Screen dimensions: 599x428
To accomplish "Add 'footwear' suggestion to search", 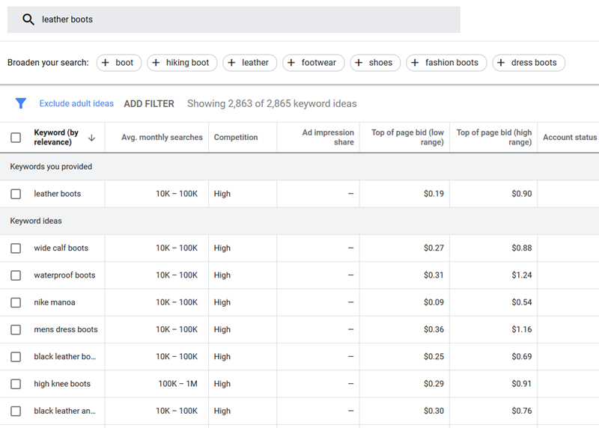I will click(x=313, y=63).
